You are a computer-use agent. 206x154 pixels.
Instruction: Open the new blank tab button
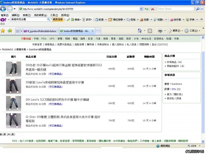98,31
